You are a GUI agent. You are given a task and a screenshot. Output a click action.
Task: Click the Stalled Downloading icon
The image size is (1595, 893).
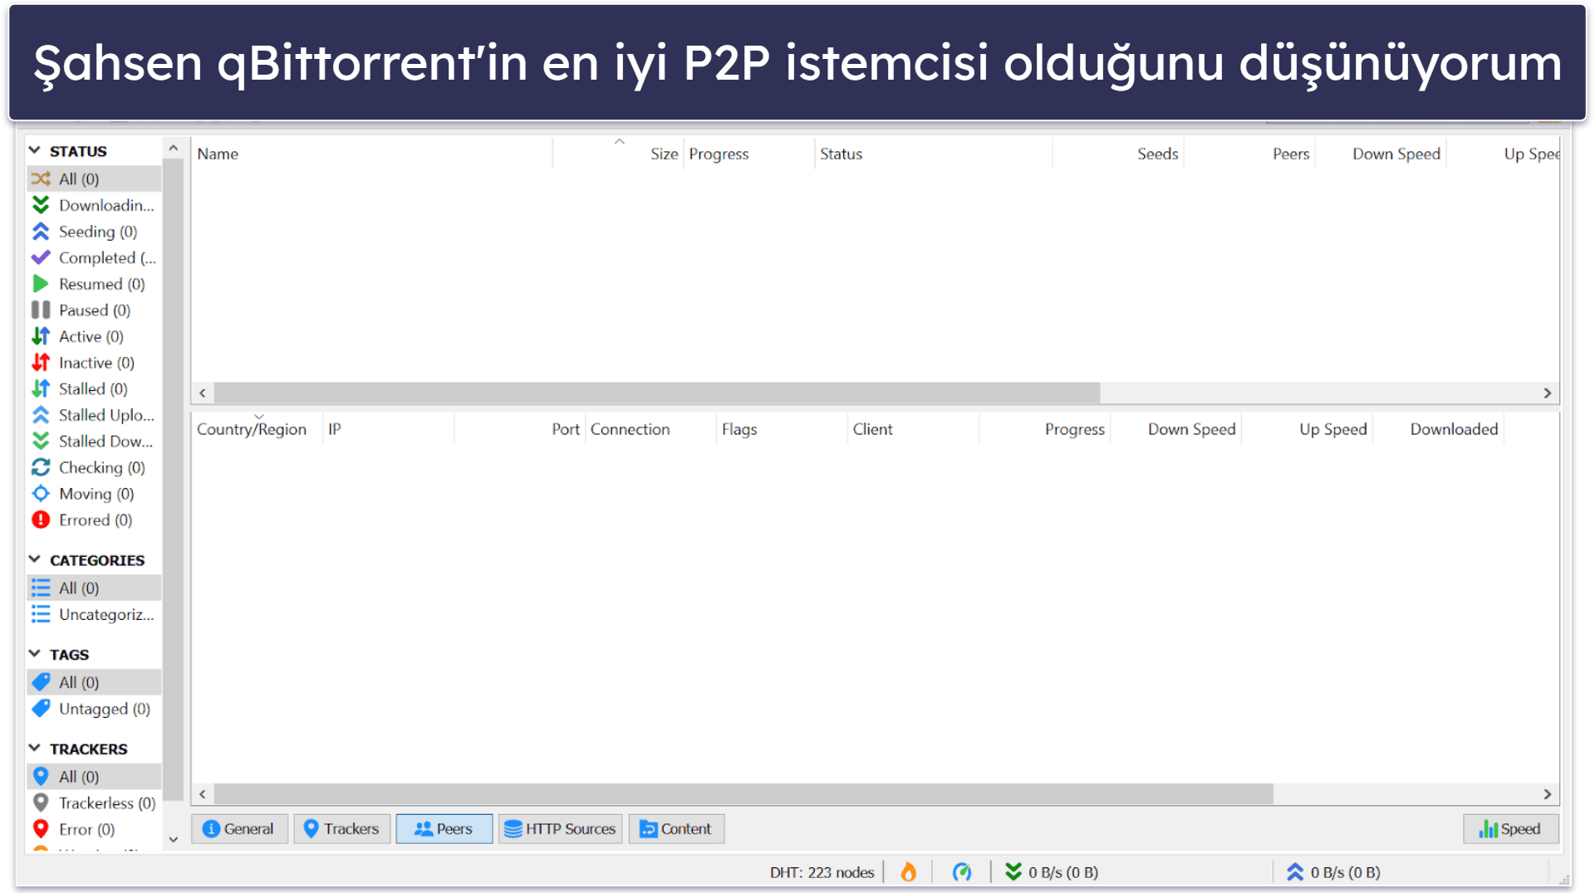41,442
